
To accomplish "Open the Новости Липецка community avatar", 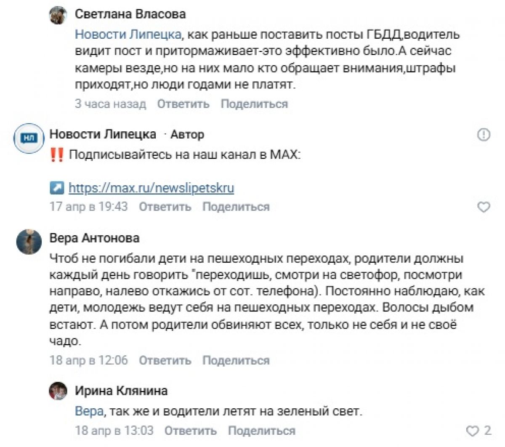I will coord(29,137).
